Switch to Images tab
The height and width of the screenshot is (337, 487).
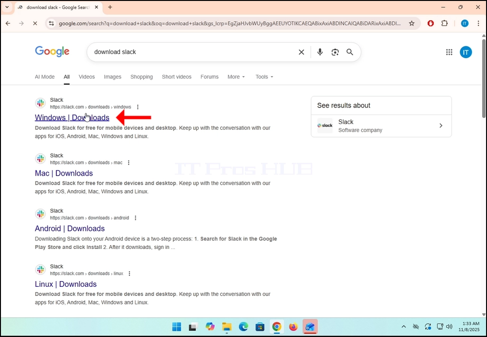[x=112, y=77]
